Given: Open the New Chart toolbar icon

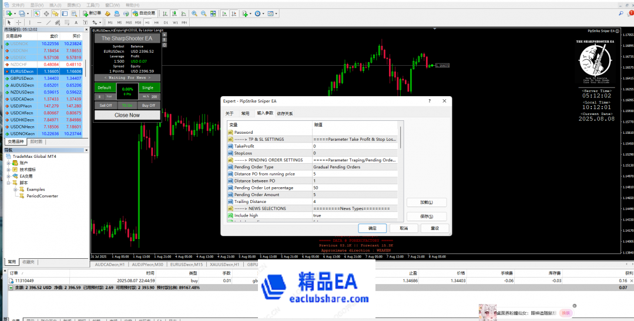Looking at the screenshot, I should pyautogui.click(x=8, y=13).
